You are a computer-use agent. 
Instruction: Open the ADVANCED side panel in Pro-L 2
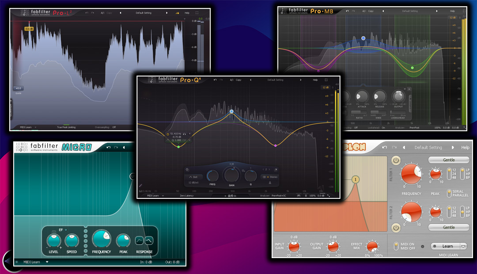pyautogui.click(x=11, y=110)
